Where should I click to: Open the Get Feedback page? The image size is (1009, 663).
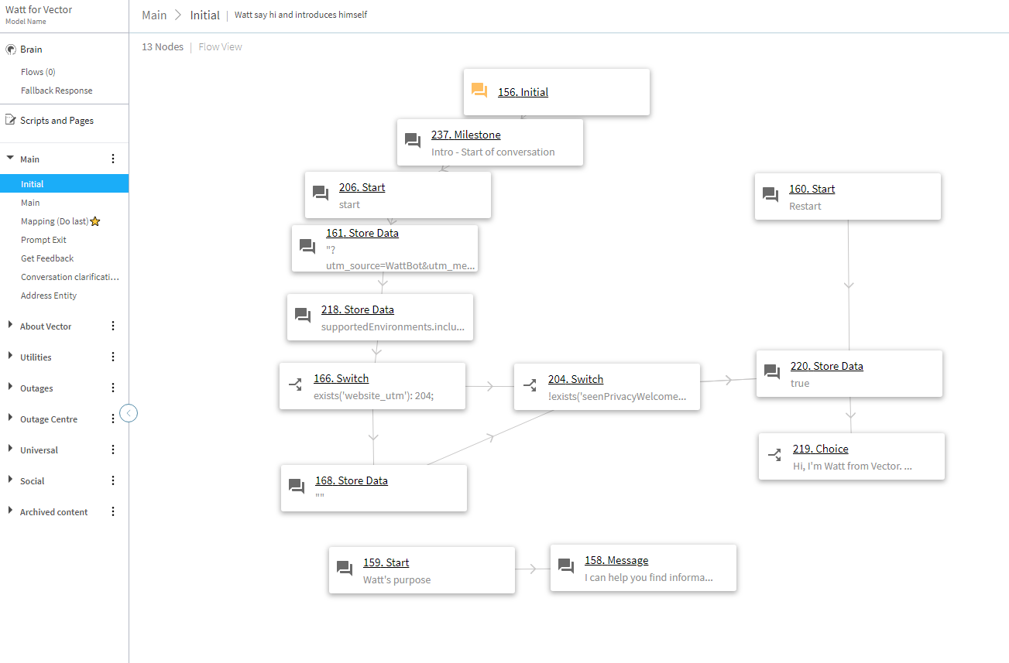pos(47,258)
